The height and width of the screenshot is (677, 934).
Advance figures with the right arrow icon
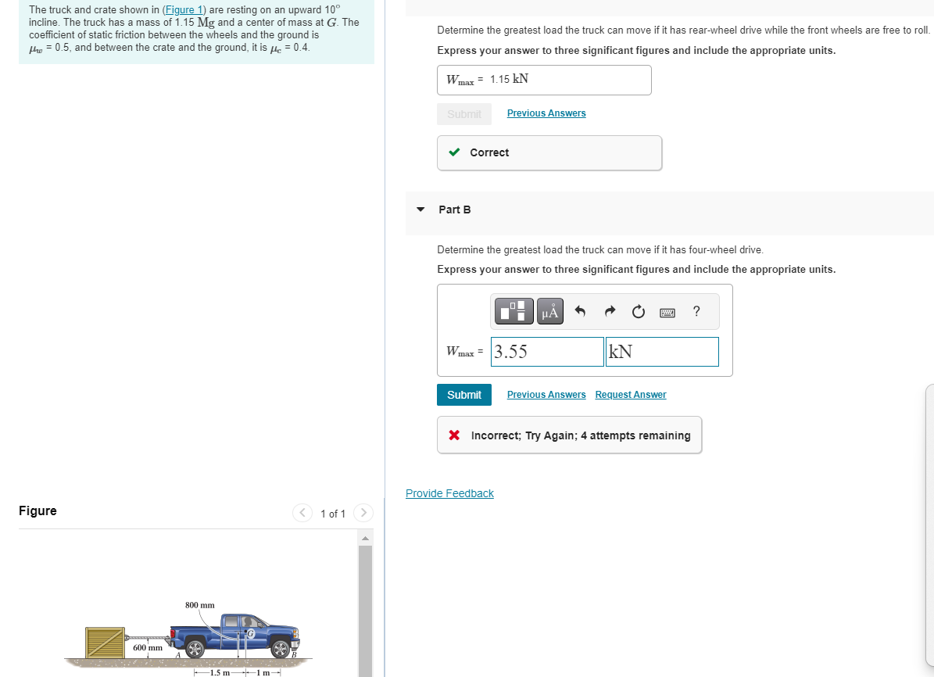(x=363, y=513)
